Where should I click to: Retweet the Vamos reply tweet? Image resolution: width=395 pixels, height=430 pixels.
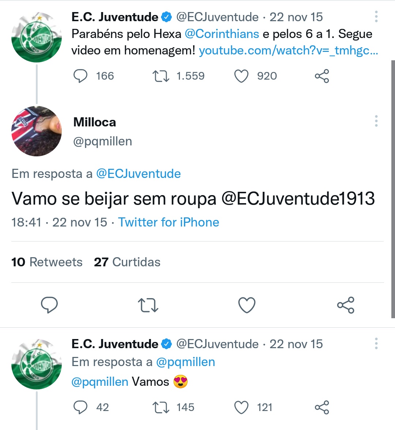tap(161, 407)
